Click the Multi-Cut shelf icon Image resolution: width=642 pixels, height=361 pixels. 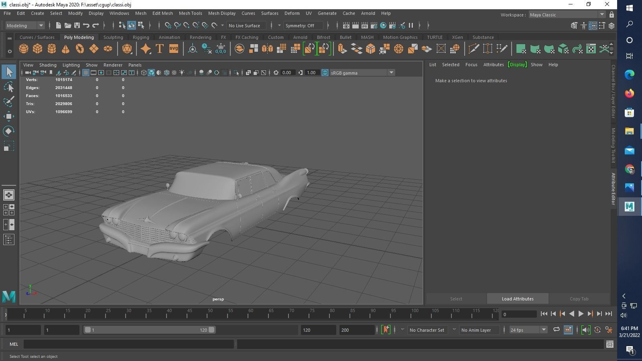click(x=473, y=49)
